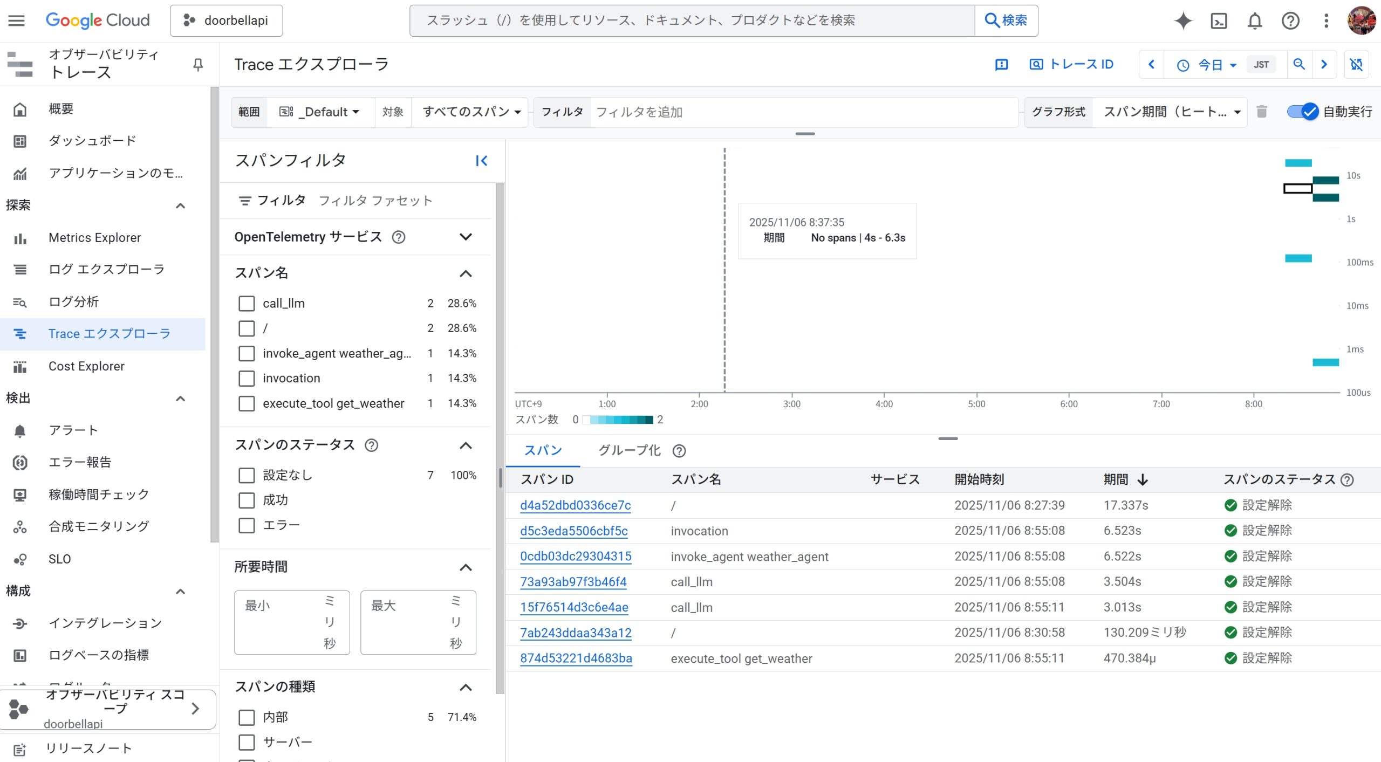The width and height of the screenshot is (1381, 762).
Task: Turn off live-update icon in the top right
Action: click(1356, 64)
